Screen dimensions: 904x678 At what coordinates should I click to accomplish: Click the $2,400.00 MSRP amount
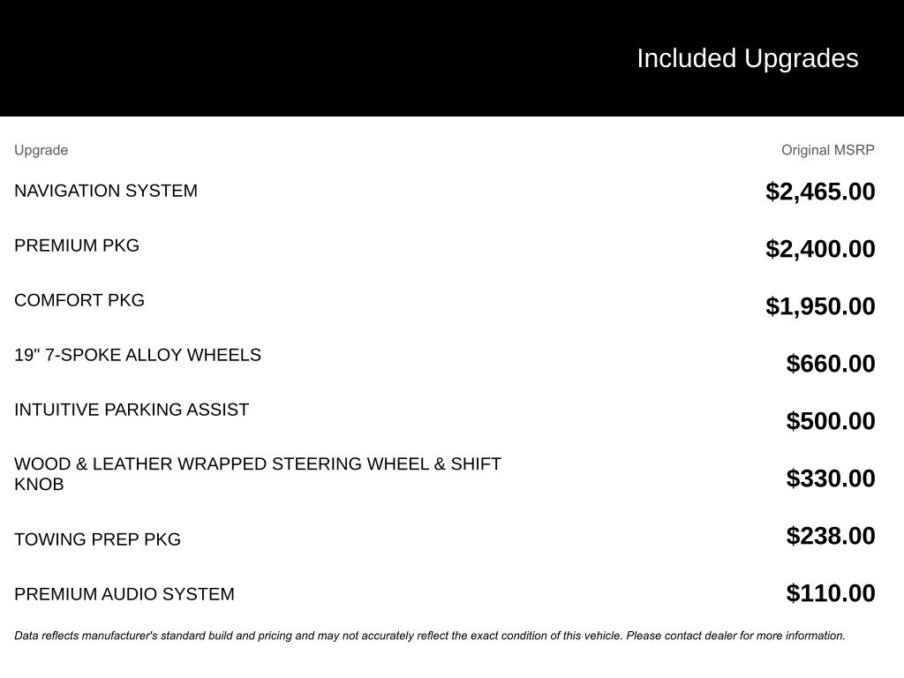pos(820,249)
